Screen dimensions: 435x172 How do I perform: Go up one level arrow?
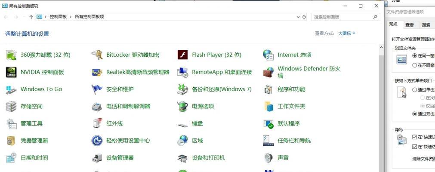(31, 17)
